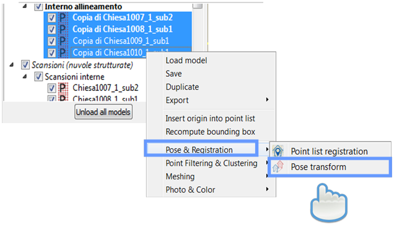This screenshot has height=227, width=394.
Task: Toggle checkbox for Copia di Chiesa1008_1_sub1
Action: pos(52,29)
